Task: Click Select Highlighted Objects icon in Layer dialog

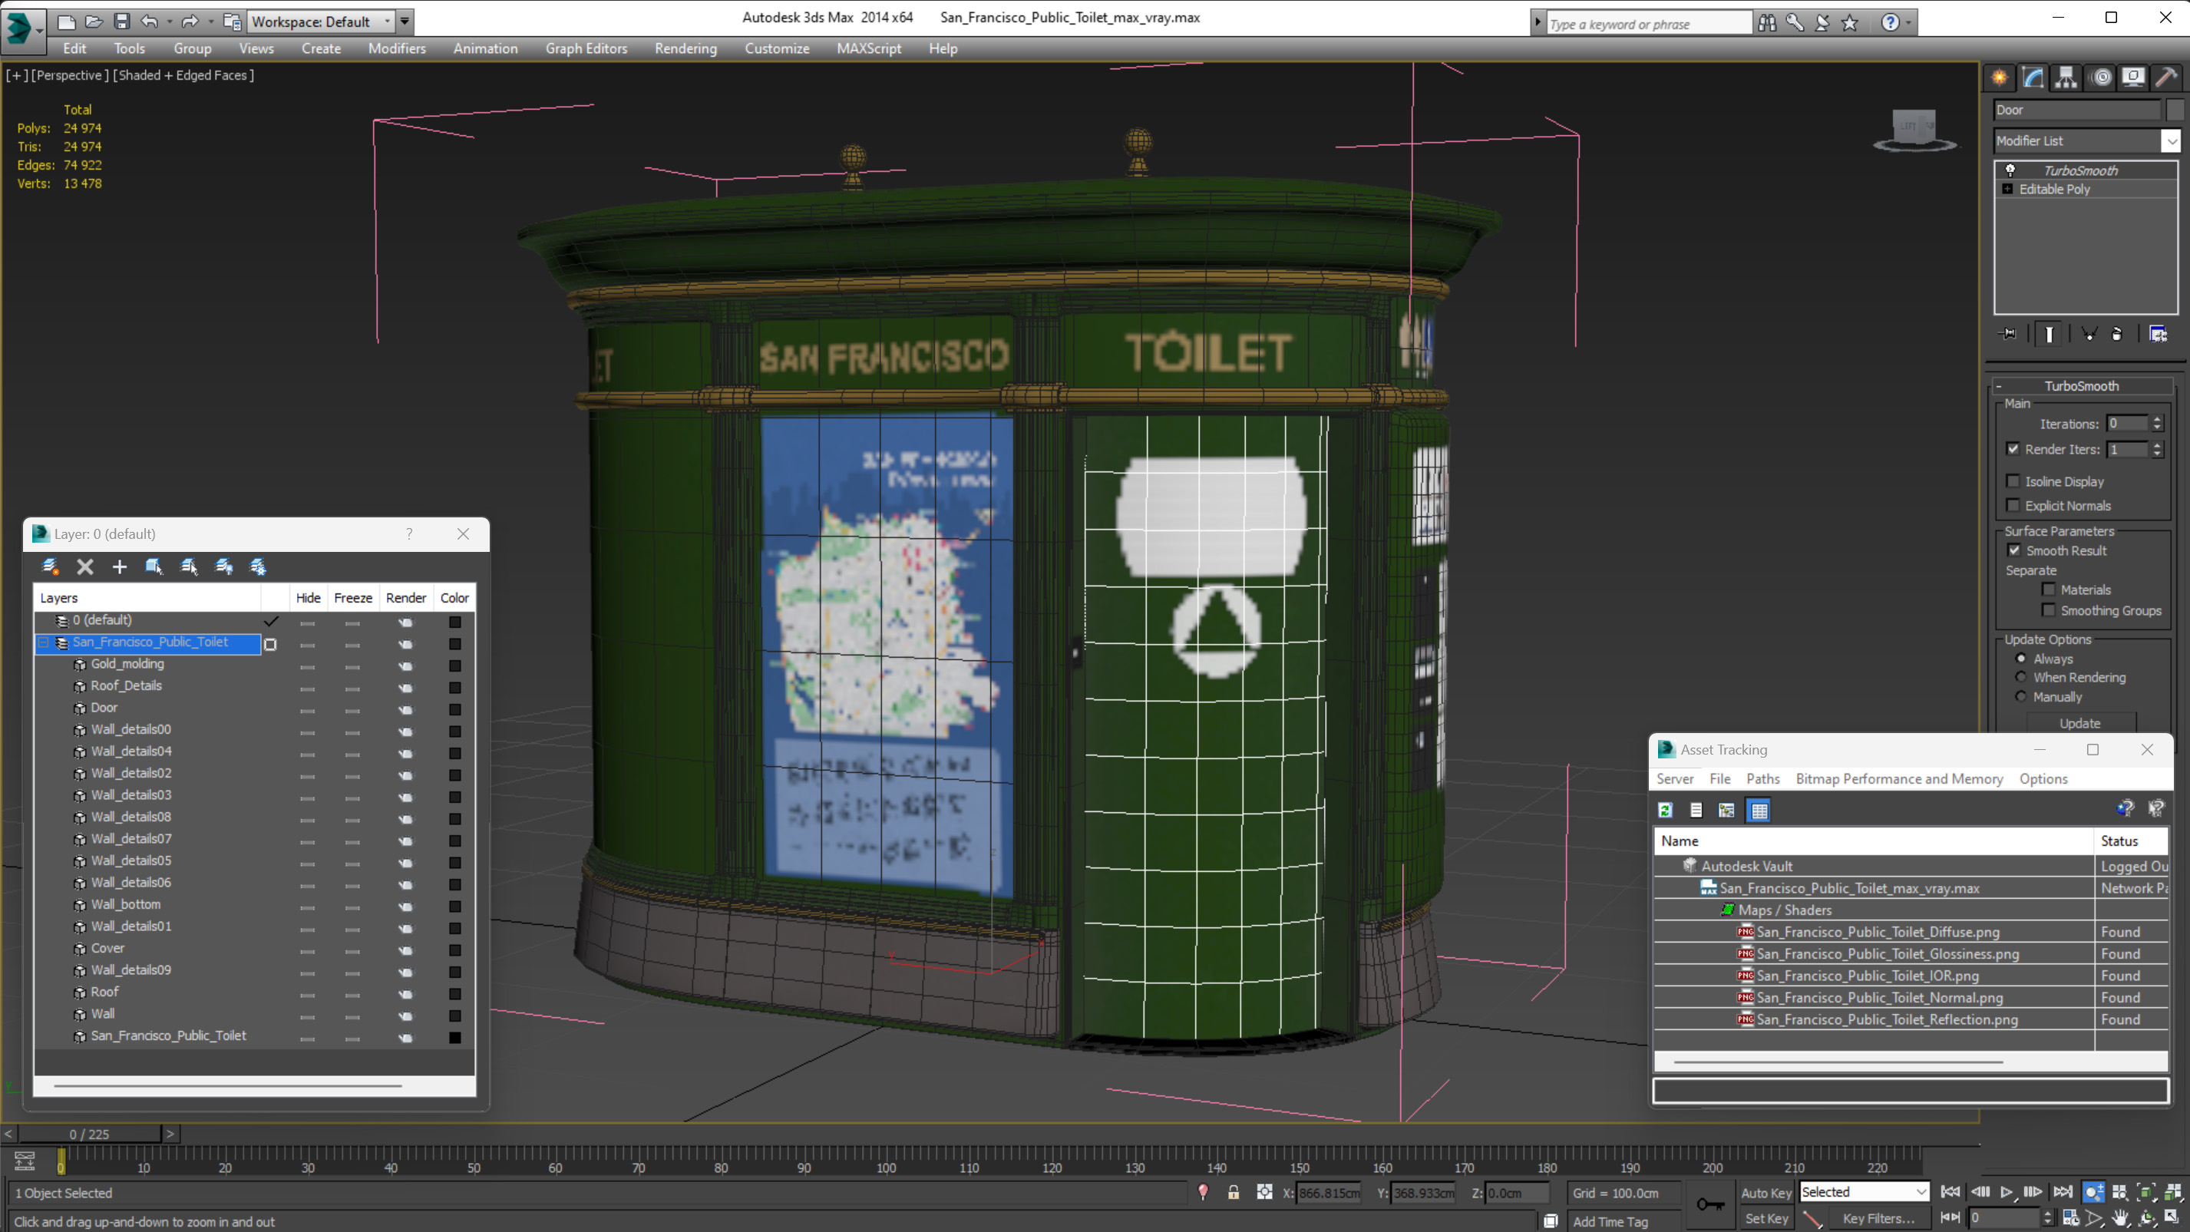Action: coord(154,566)
